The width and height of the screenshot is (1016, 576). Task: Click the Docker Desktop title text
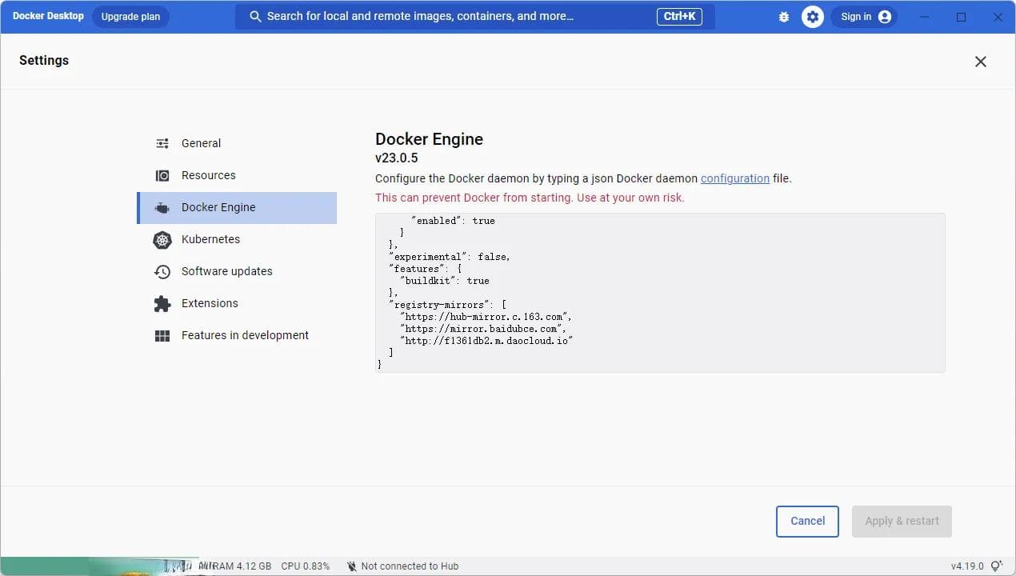[48, 16]
